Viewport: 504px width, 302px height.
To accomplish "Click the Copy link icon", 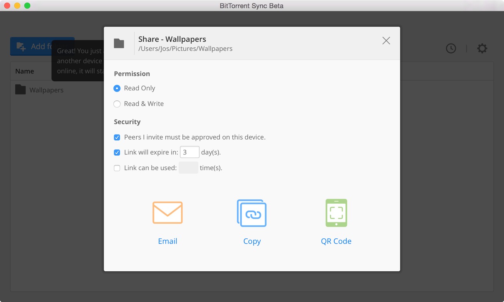I will tap(252, 213).
